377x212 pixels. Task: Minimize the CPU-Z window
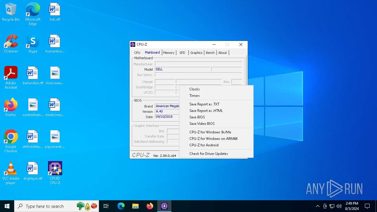click(214, 44)
